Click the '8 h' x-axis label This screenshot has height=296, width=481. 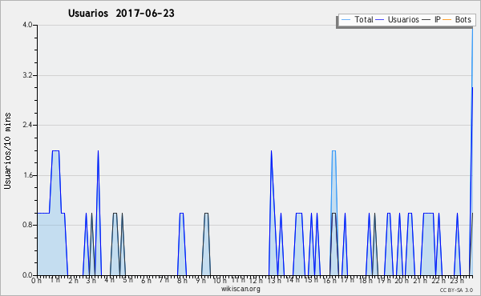point(182,280)
